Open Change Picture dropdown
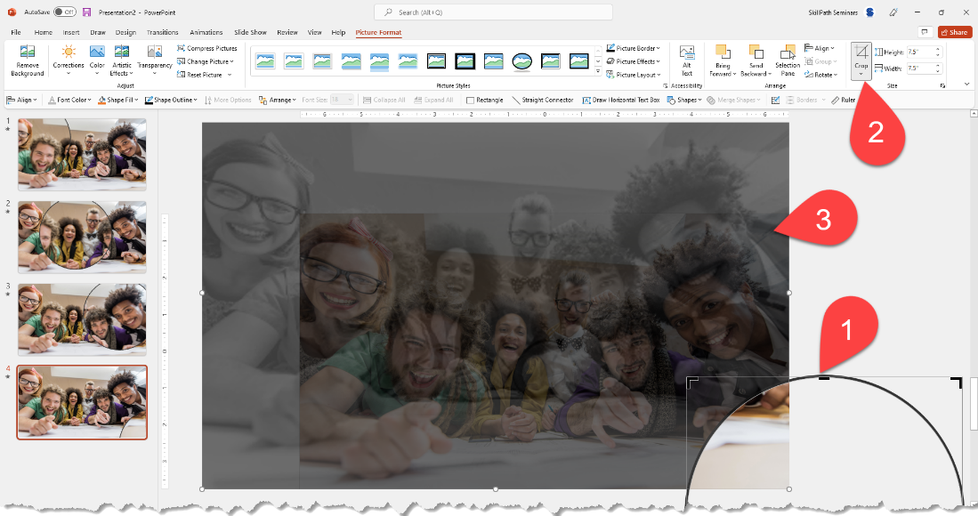 coord(206,61)
